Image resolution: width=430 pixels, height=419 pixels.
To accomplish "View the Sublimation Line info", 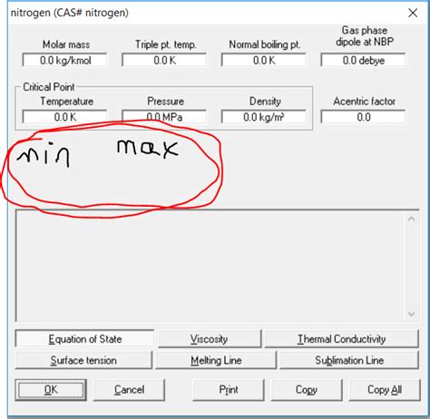I will pos(349,360).
